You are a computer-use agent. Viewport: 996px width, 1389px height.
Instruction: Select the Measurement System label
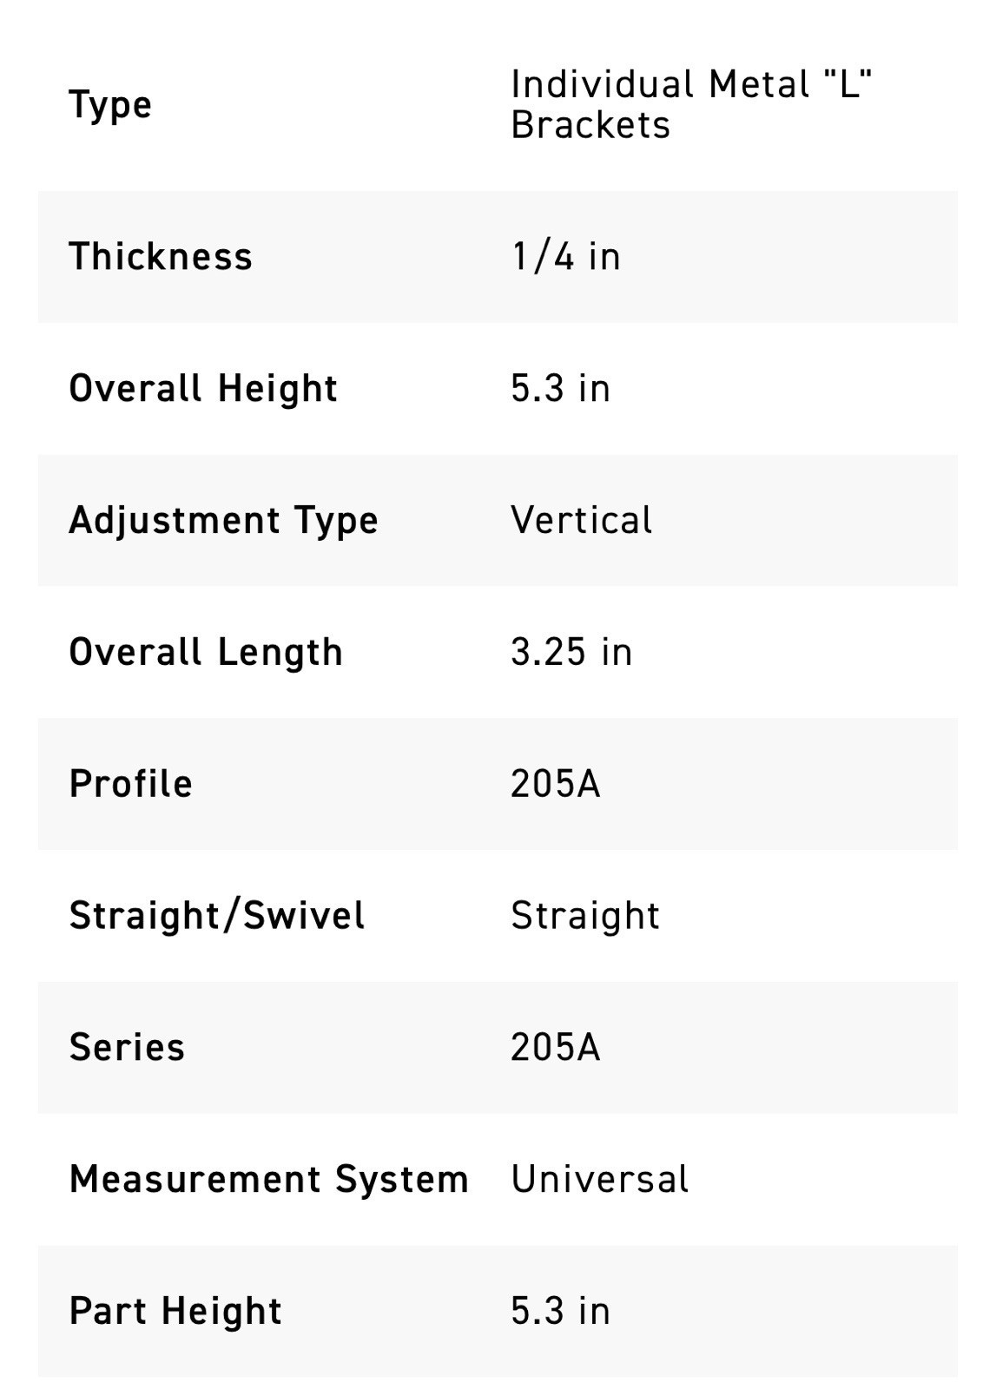point(269,1180)
